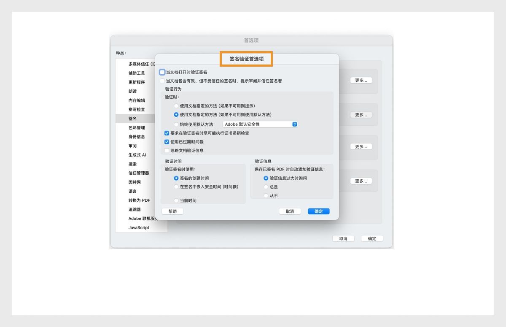Uncheck 要求在验证签名时尽可能执行证书吊销检查

[167, 133]
